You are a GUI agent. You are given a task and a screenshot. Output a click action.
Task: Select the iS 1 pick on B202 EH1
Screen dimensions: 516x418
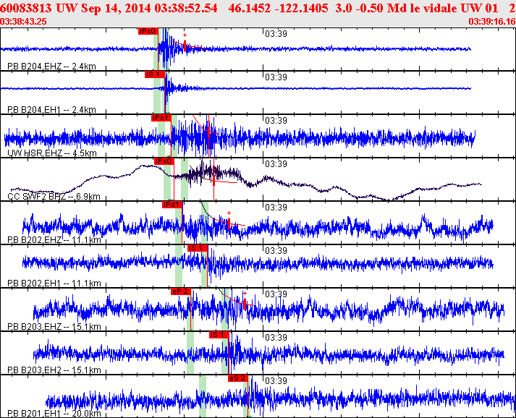(197, 248)
